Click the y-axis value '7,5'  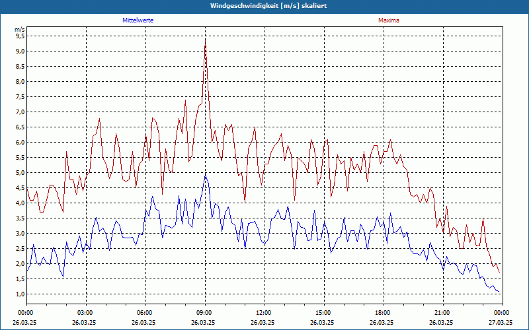coord(20,96)
